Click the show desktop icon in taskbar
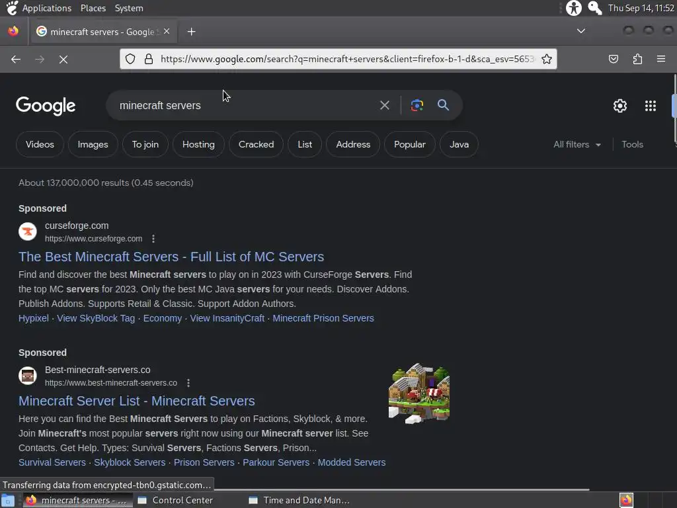677x508 pixels. tap(8, 500)
